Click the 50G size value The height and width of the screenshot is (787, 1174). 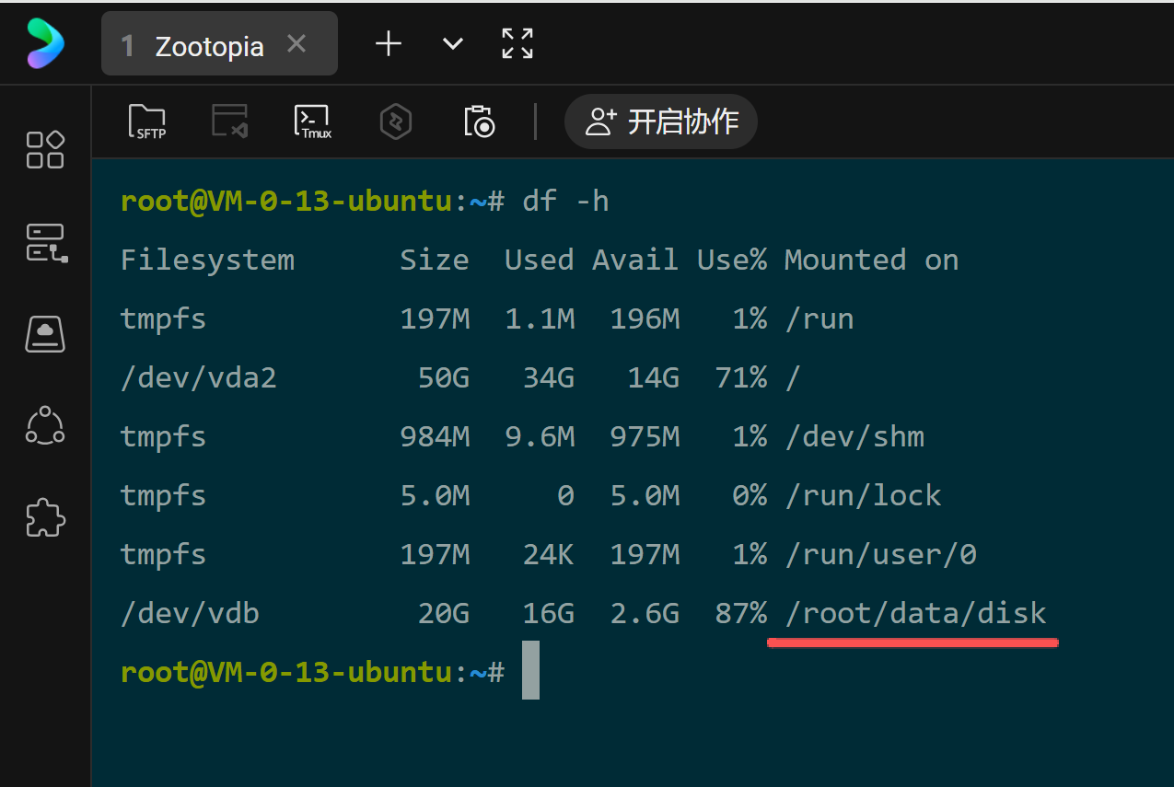(x=444, y=377)
